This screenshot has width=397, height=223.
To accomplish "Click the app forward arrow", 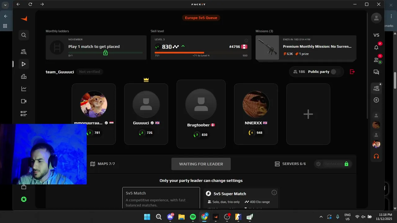I will (42, 4).
